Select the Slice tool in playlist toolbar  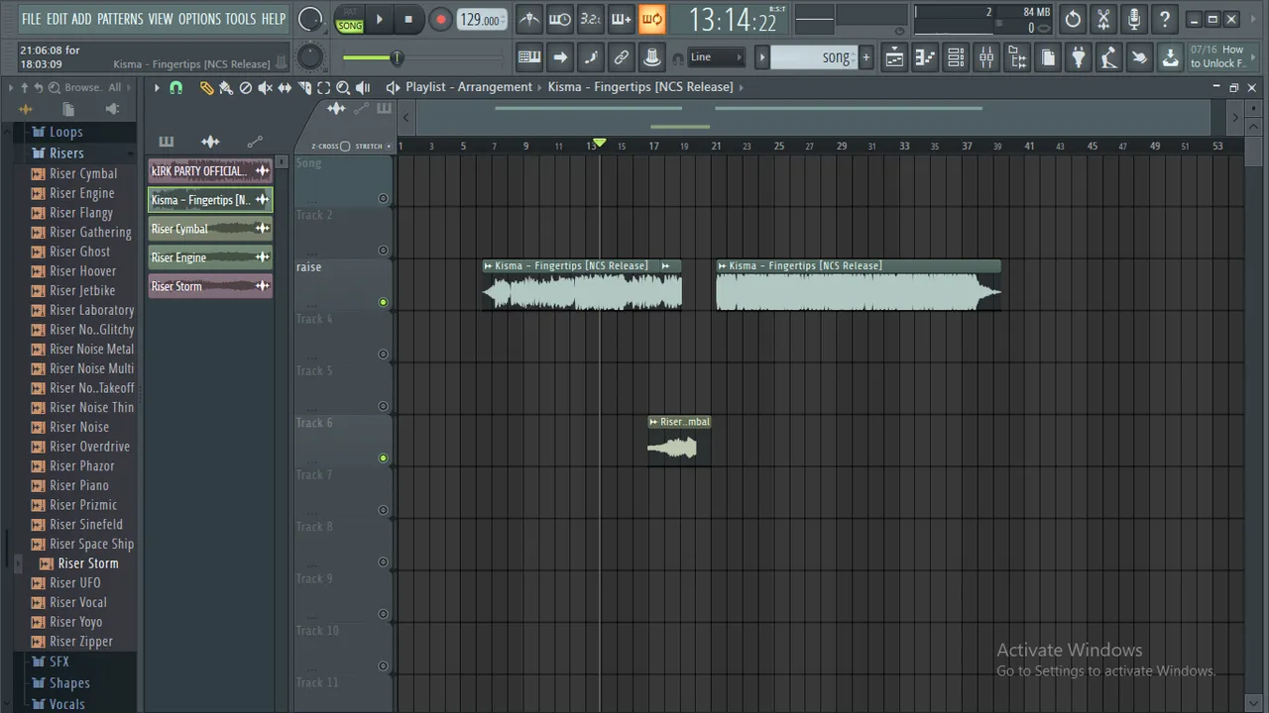304,87
